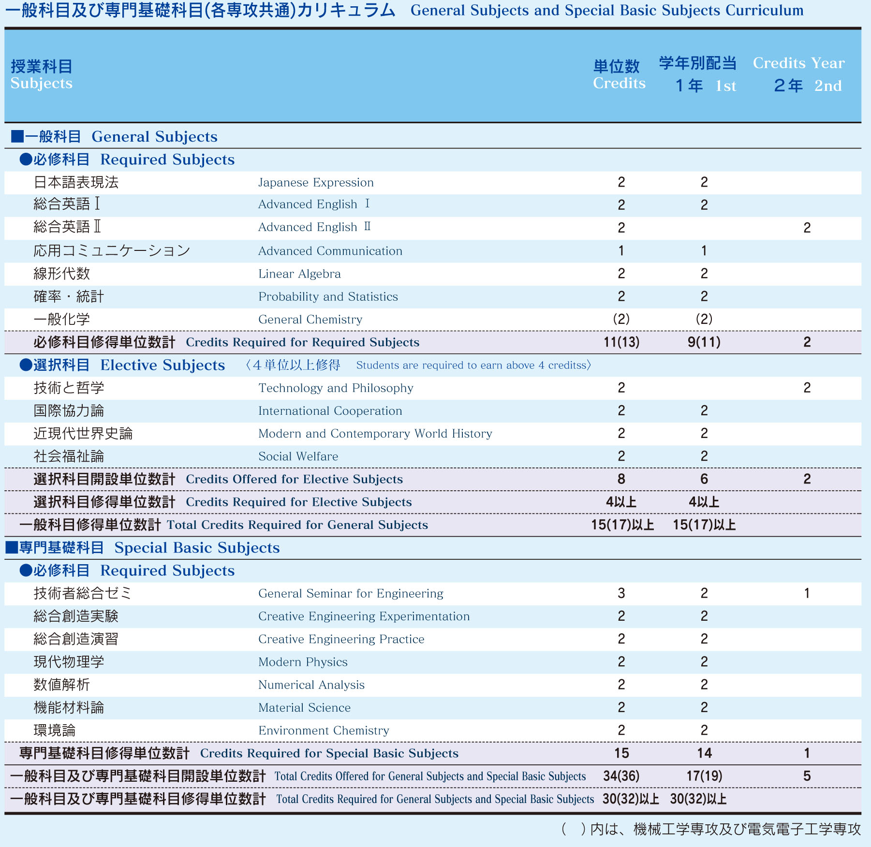Select the 数値解析 row label
The height and width of the screenshot is (847, 871).
point(62,685)
